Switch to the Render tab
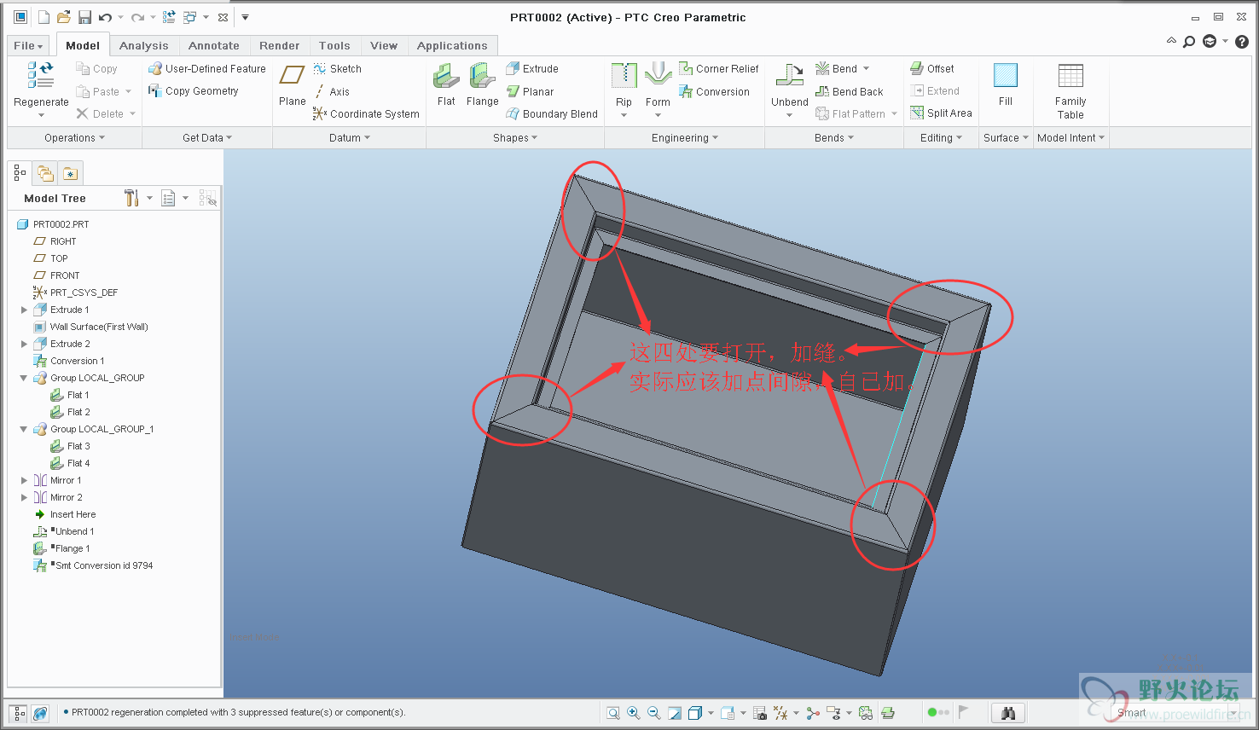Image resolution: width=1259 pixels, height=730 pixels. [279, 46]
